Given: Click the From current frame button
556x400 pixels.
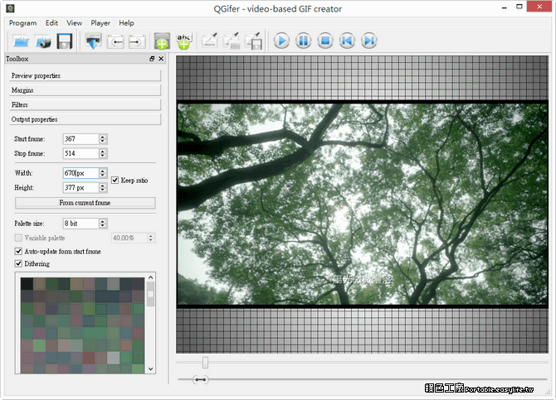Looking at the screenshot, I should pos(85,203).
